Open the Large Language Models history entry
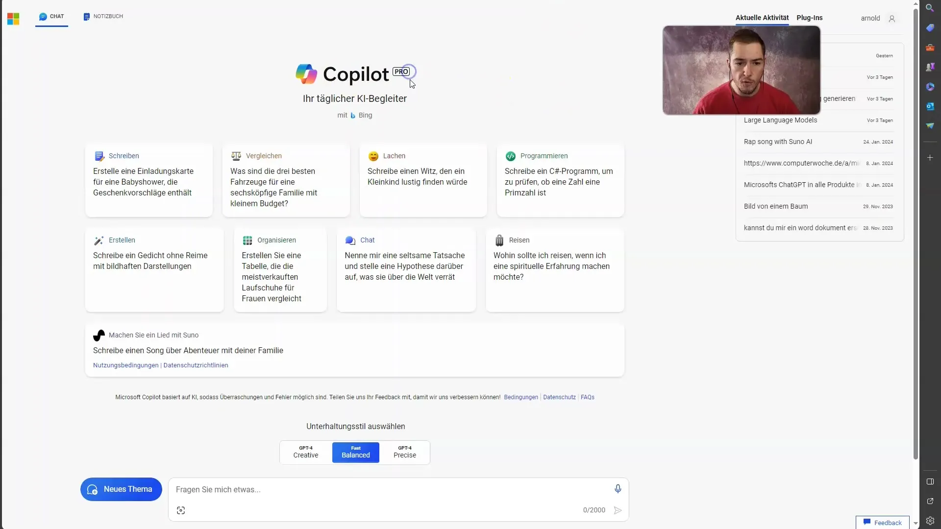941x529 pixels. (x=780, y=120)
